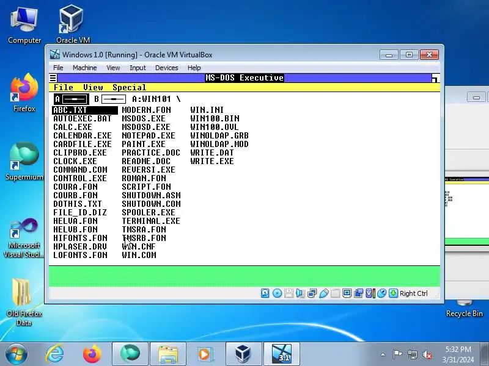Open VirtualBox Devices menu
Screen dimensions: 489x366
pos(166,68)
